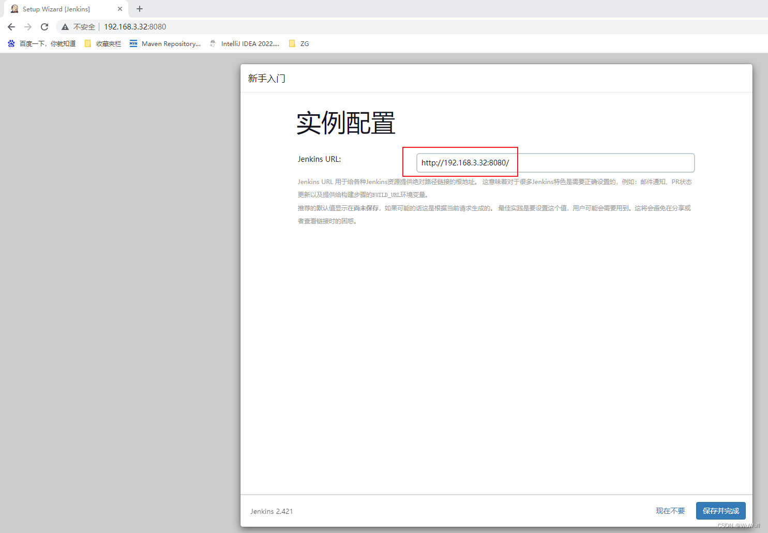Open the 收藏夹栏 bookmark folder
Viewport: 768px width, 533px height.
click(103, 44)
